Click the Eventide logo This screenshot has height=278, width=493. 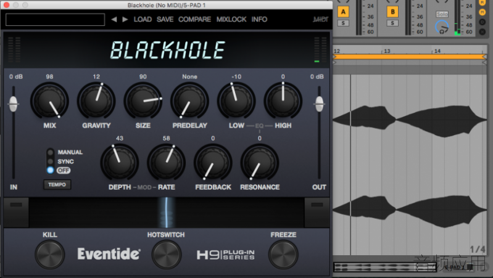pos(109,254)
